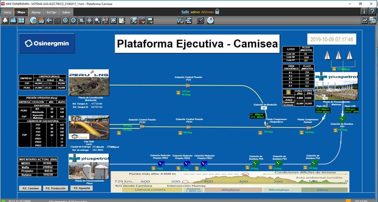Open trend icon beside Chiquintirca 115 Barg
378x202 pixels.
click(x=260, y=133)
